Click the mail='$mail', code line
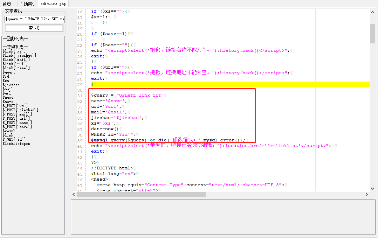The width and height of the screenshot is (378, 238). [109, 112]
